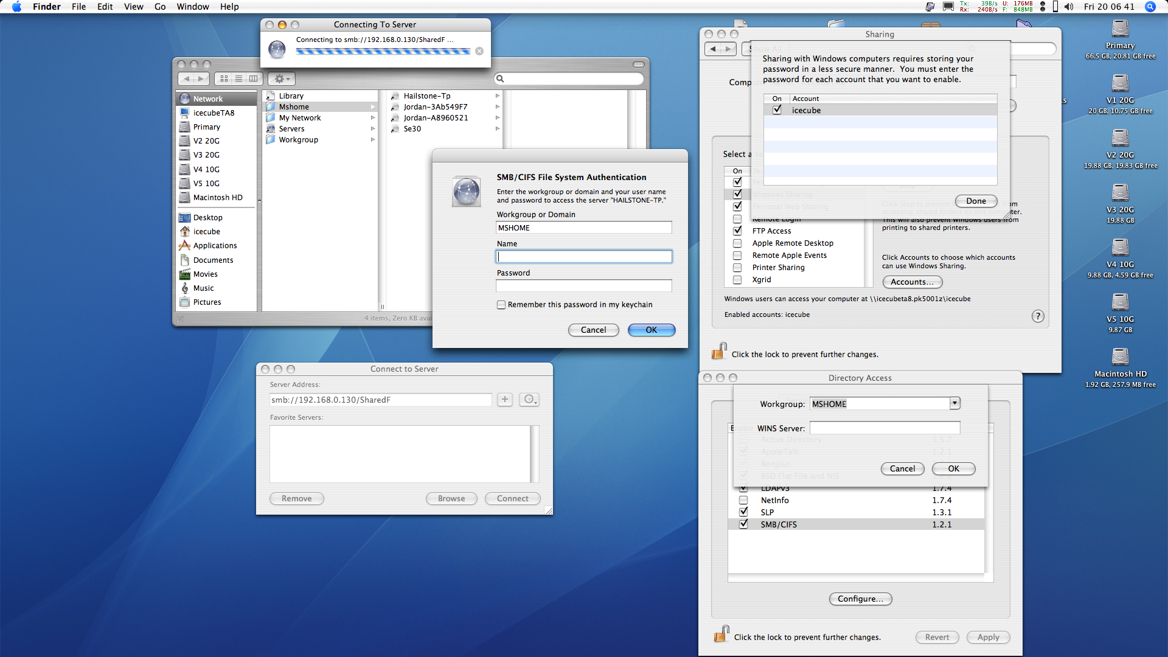Image resolution: width=1168 pixels, height=657 pixels.
Task: Expand Jordan-3Ab549F7 in column view
Action: [x=498, y=107]
